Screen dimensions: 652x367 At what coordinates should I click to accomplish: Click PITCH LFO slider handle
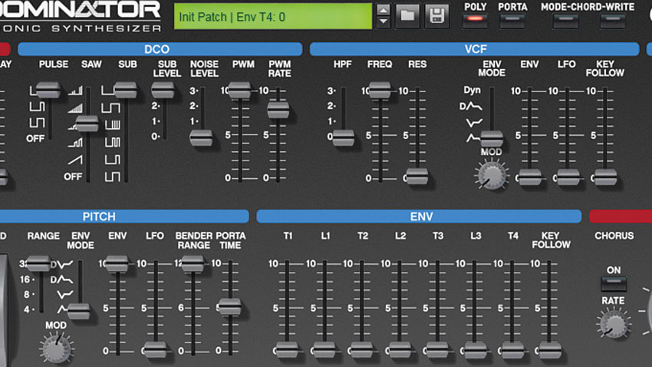156,350
